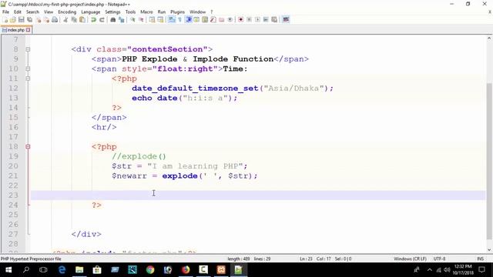Viewport: 493px width, 277px height.
Task: Open the Macro menu
Action: tap(146, 12)
